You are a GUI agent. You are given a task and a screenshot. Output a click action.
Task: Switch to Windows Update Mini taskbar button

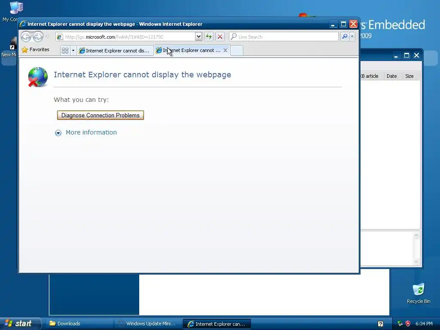tap(148, 324)
